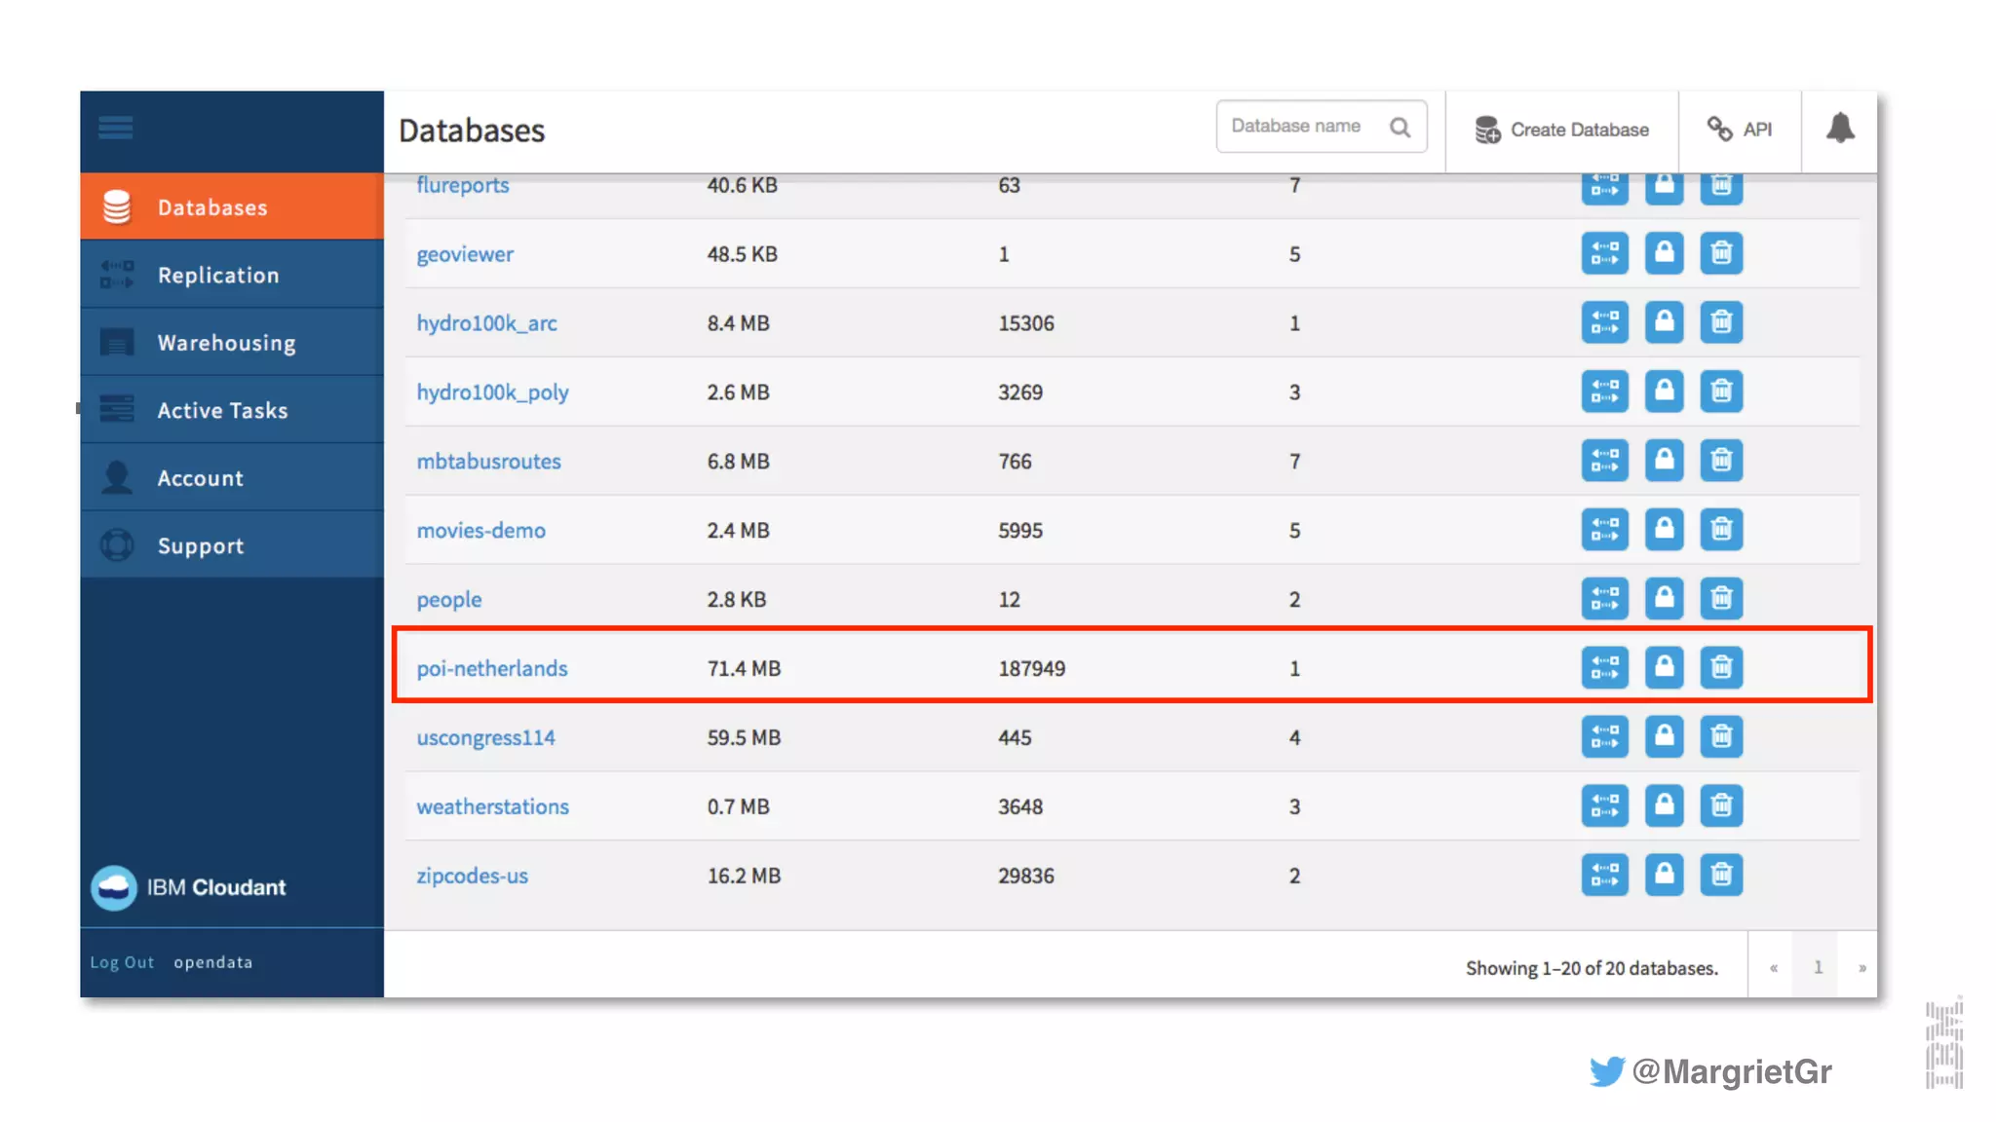Open the API button in header
This screenshot has height=1122, width=1996.
[1740, 130]
